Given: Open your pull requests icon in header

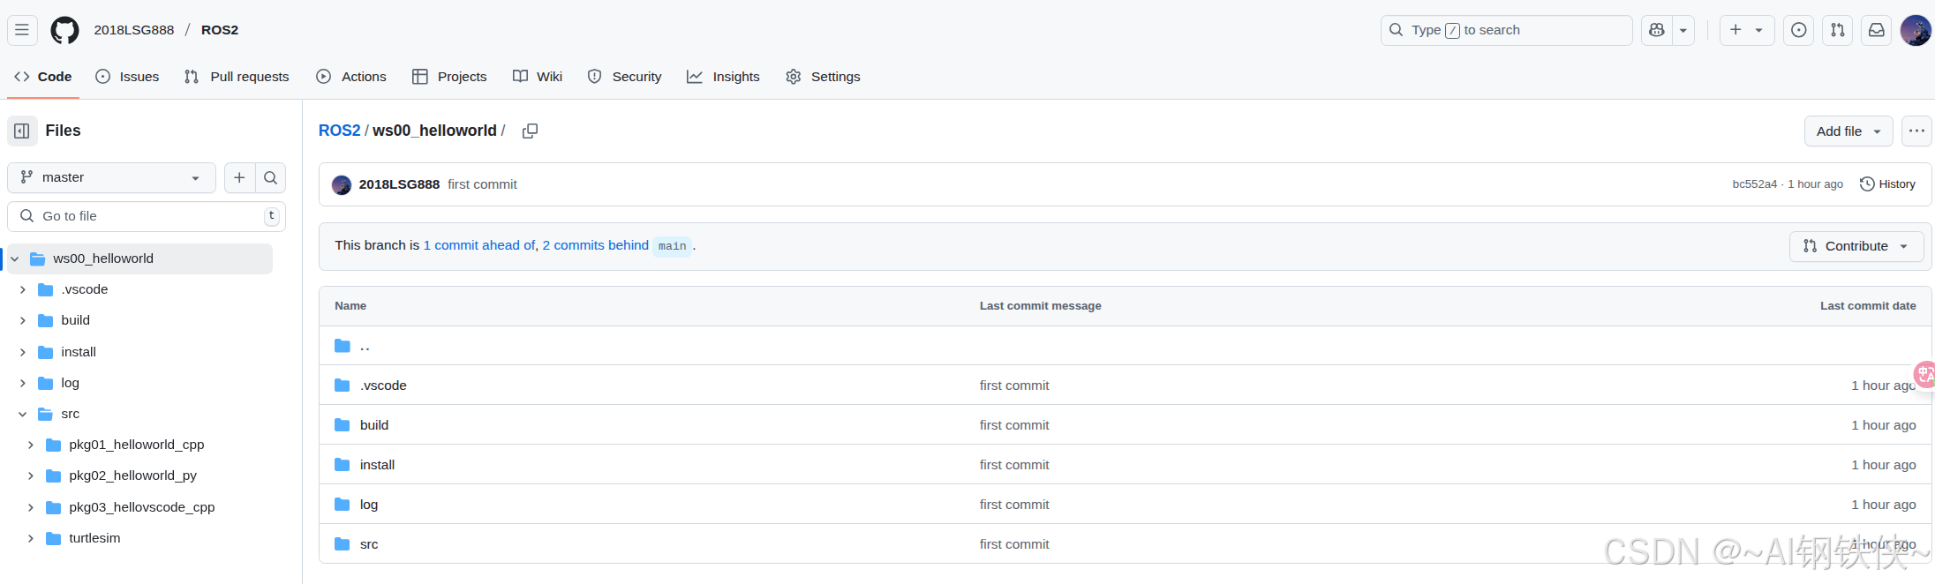Looking at the screenshot, I should click(1837, 30).
